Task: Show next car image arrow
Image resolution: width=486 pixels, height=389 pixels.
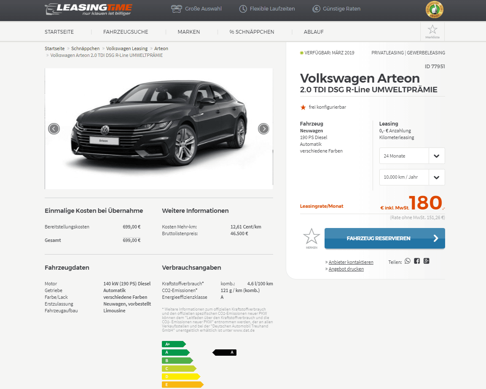Action: click(x=264, y=129)
